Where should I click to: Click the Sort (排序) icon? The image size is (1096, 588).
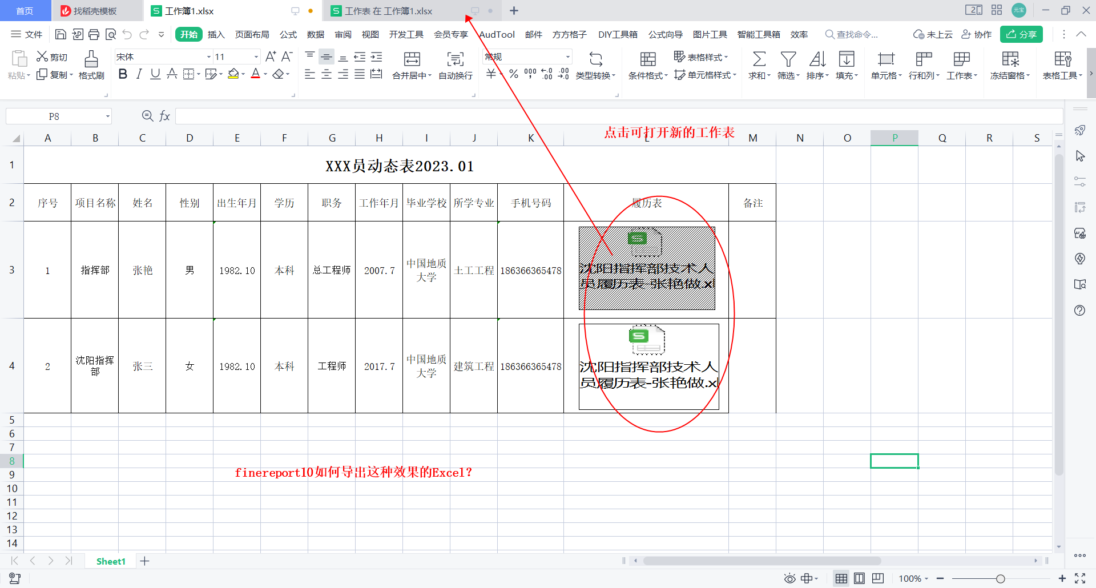click(x=817, y=59)
